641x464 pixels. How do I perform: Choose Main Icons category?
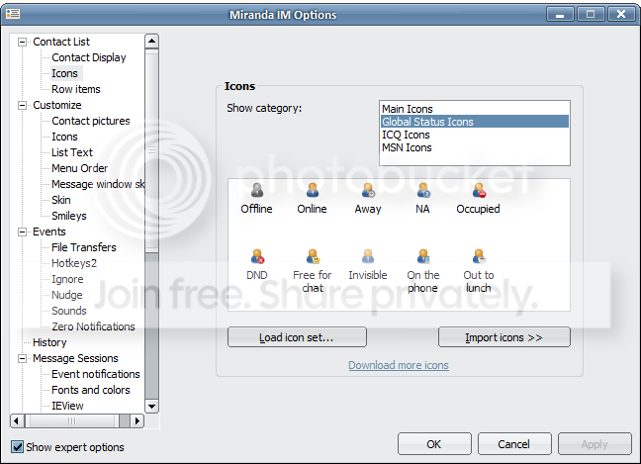(x=475, y=109)
